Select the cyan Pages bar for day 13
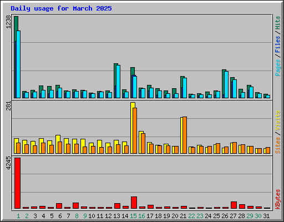The width and height of the screenshot is (284, 222). point(118,82)
